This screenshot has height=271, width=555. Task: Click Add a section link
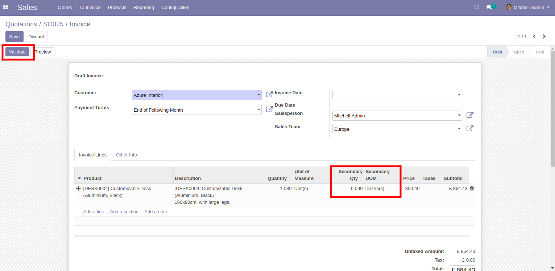coord(124,211)
